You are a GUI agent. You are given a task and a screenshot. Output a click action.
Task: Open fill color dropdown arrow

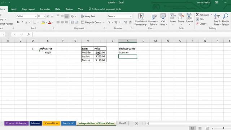pos(46,22)
